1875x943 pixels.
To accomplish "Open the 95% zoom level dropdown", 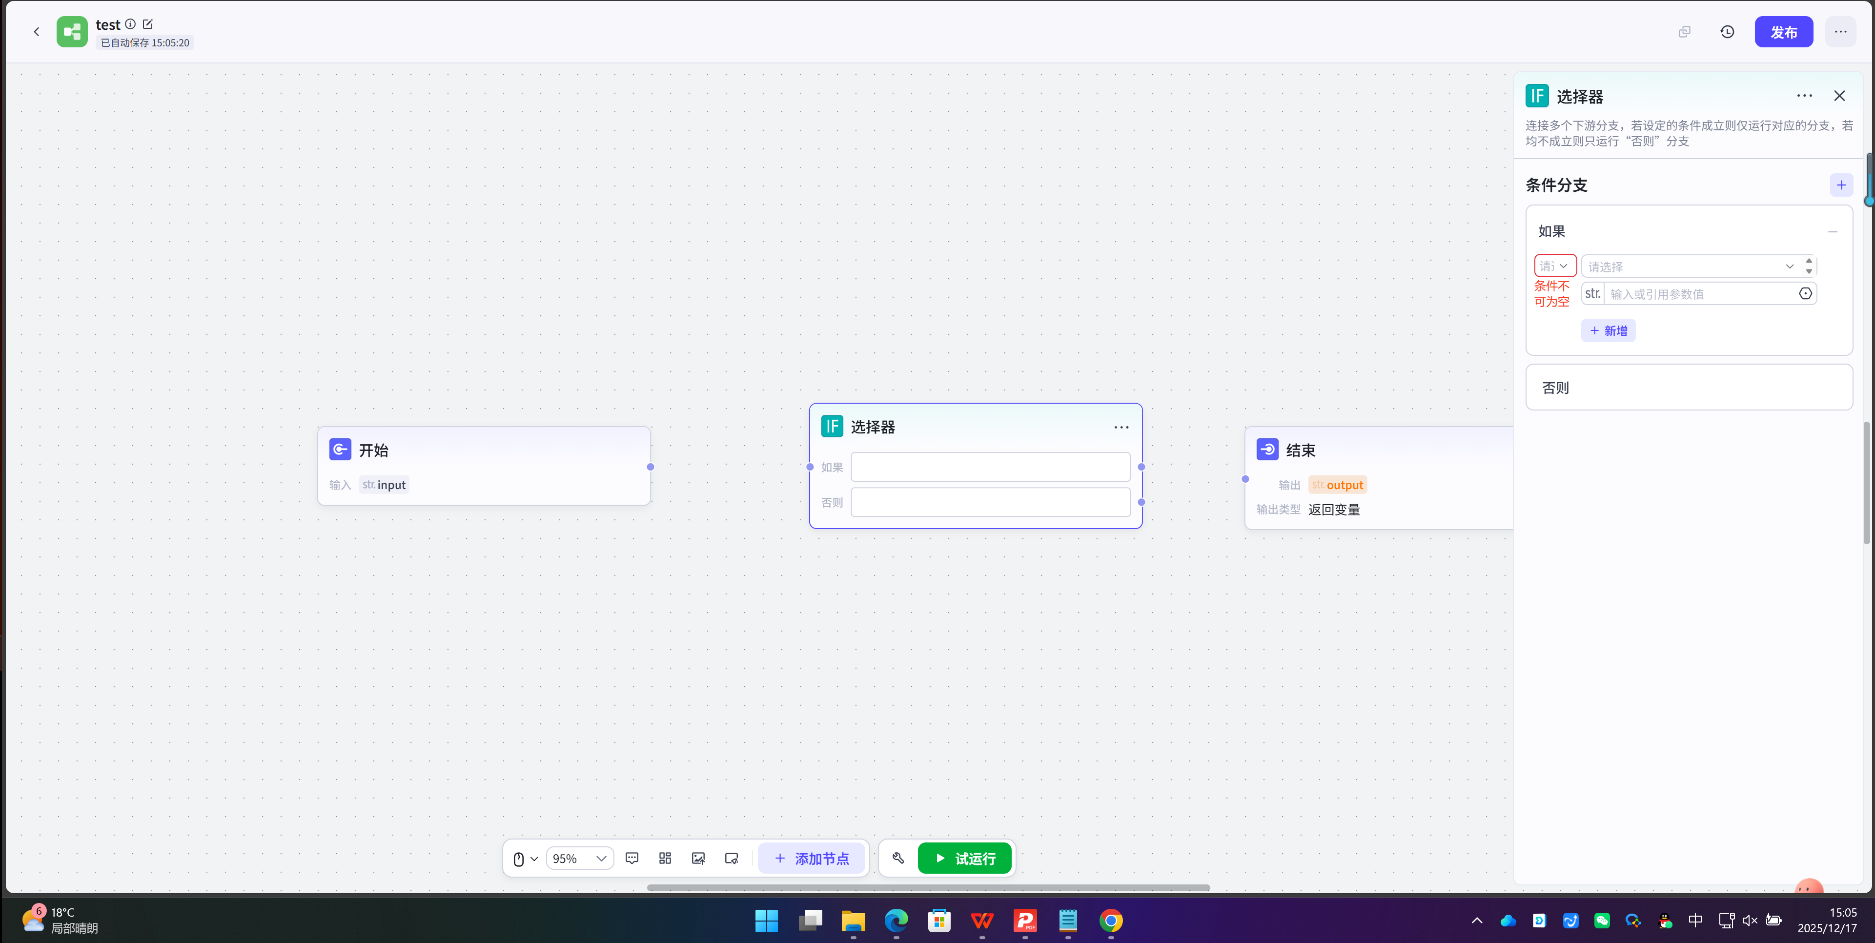I will tap(579, 859).
